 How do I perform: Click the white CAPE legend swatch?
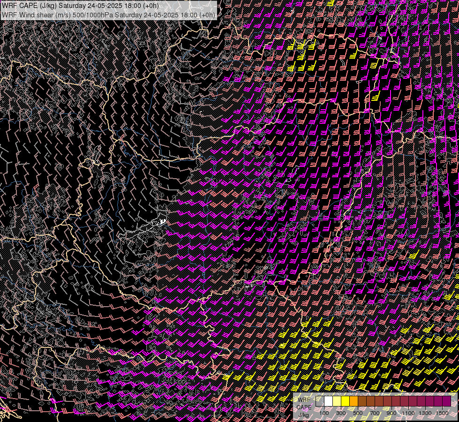coord(329,401)
